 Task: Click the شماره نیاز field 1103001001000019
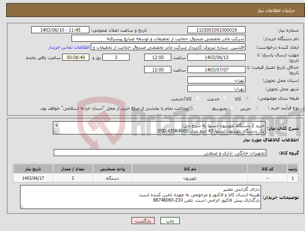coord(216,30)
